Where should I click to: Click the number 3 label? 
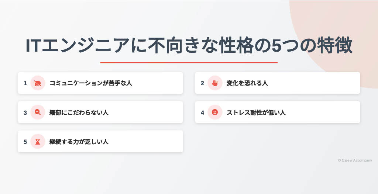pyautogui.click(x=25, y=112)
